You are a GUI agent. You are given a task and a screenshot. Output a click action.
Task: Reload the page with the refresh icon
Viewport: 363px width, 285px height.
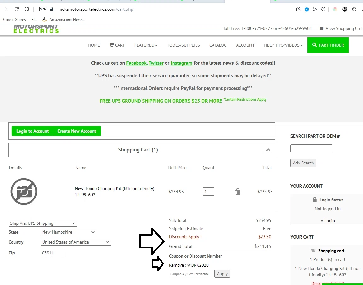coord(16,9)
